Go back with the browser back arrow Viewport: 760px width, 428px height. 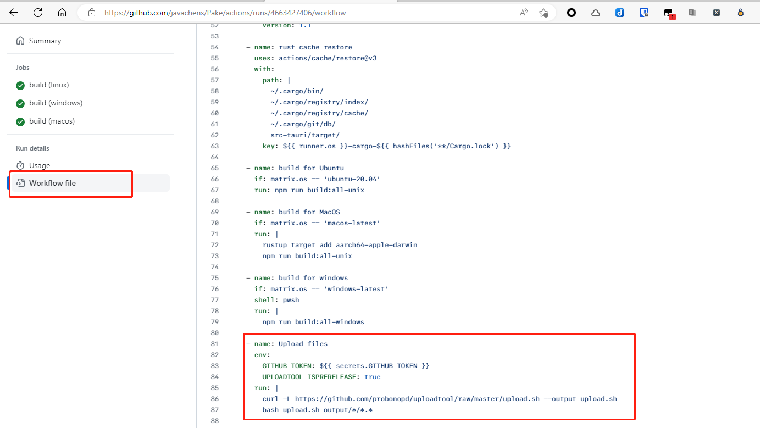click(14, 13)
